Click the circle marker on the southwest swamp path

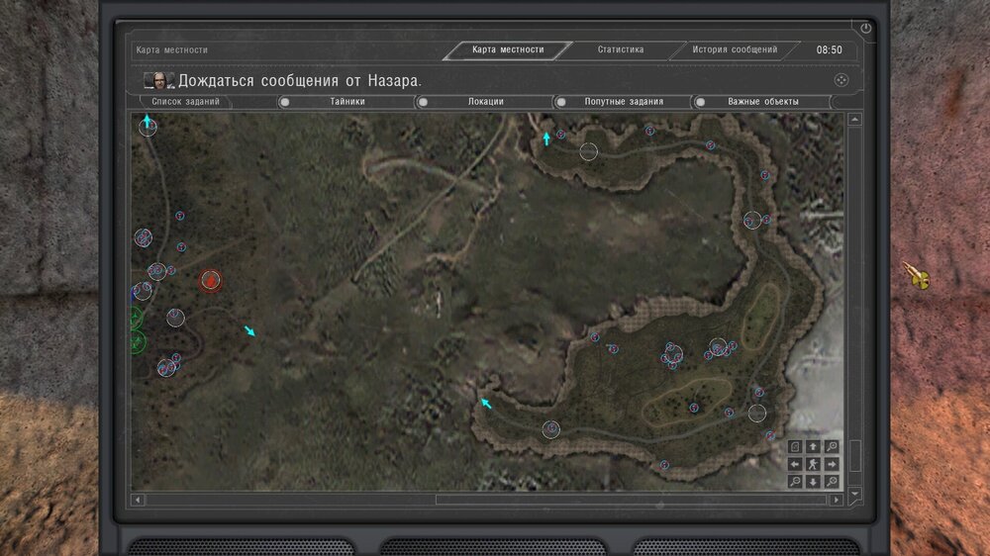551,429
